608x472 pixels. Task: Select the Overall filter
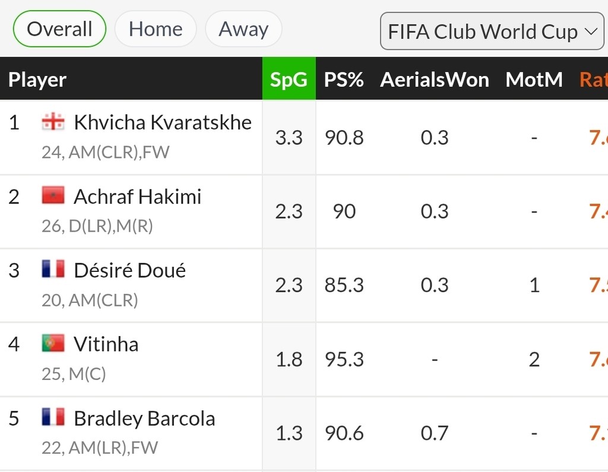pyautogui.click(x=59, y=29)
